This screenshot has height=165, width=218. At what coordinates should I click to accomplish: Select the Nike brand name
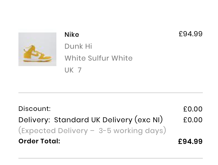click(72, 35)
